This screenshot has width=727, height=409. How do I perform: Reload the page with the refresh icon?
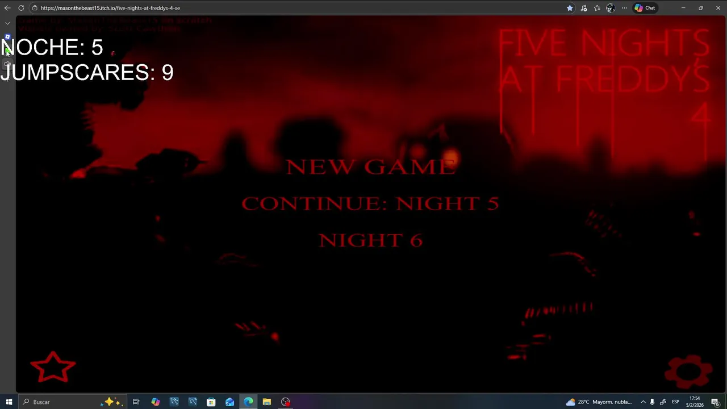(x=21, y=8)
